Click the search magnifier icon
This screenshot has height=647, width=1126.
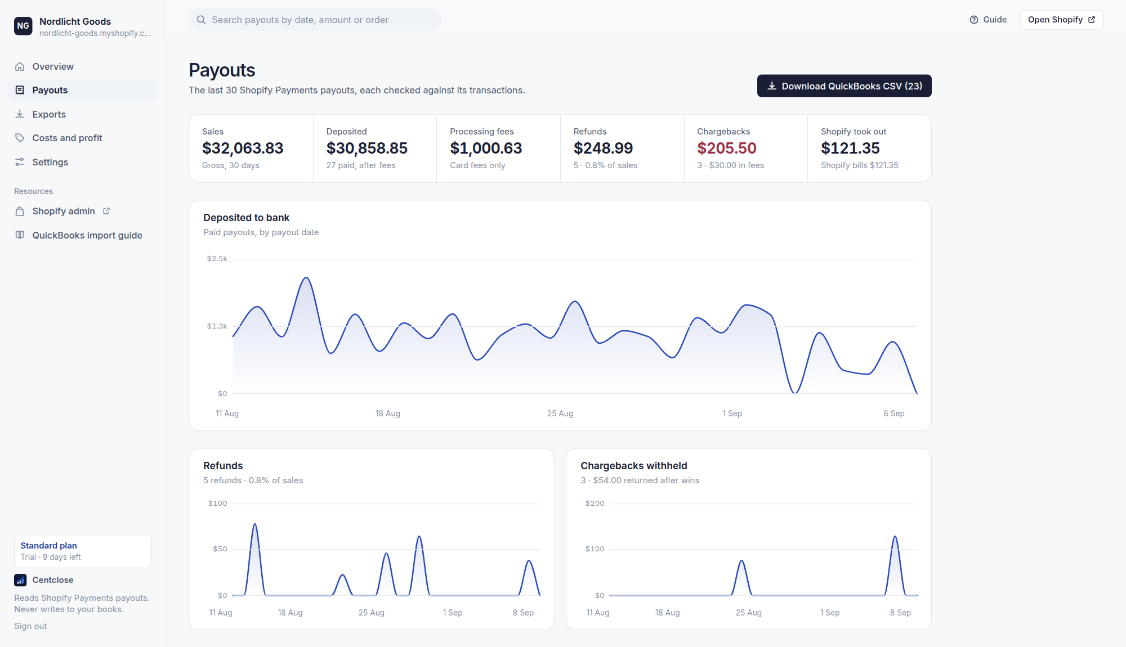point(201,20)
